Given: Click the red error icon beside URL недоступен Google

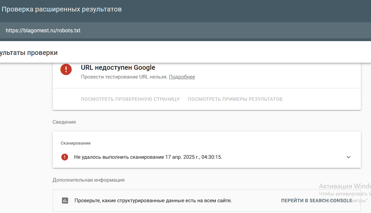Looking at the screenshot, I should click(66, 69).
